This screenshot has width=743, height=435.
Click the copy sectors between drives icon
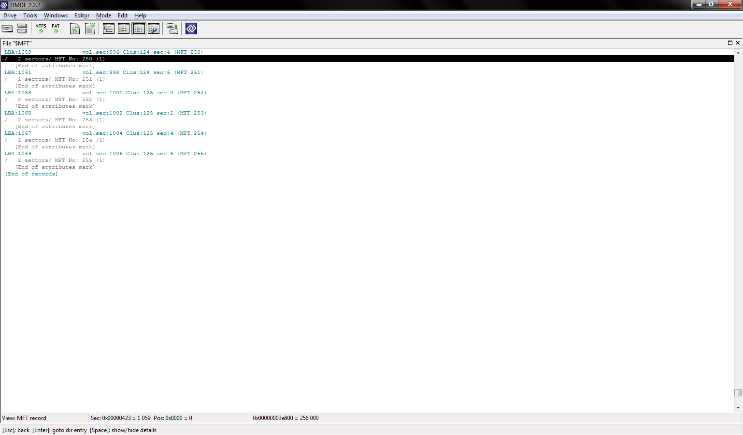pyautogui.click(x=172, y=29)
